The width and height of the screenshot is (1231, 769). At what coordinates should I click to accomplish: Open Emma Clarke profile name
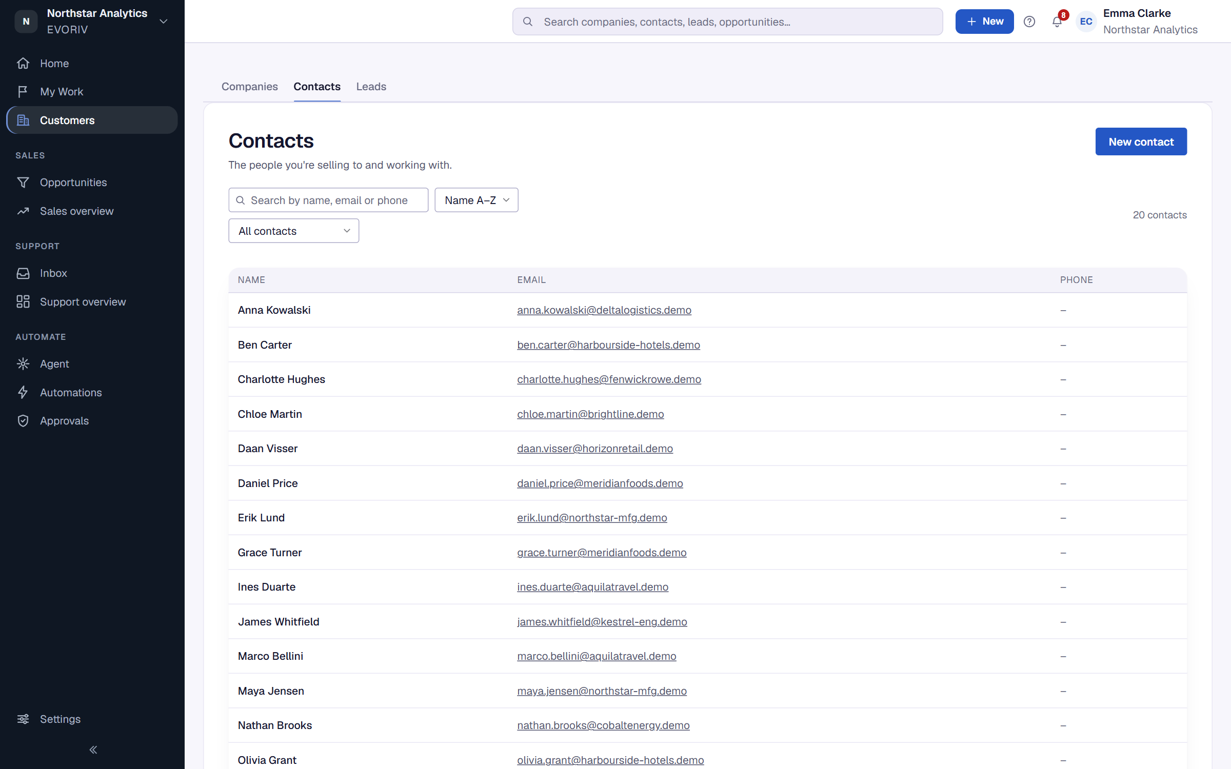1137,13
